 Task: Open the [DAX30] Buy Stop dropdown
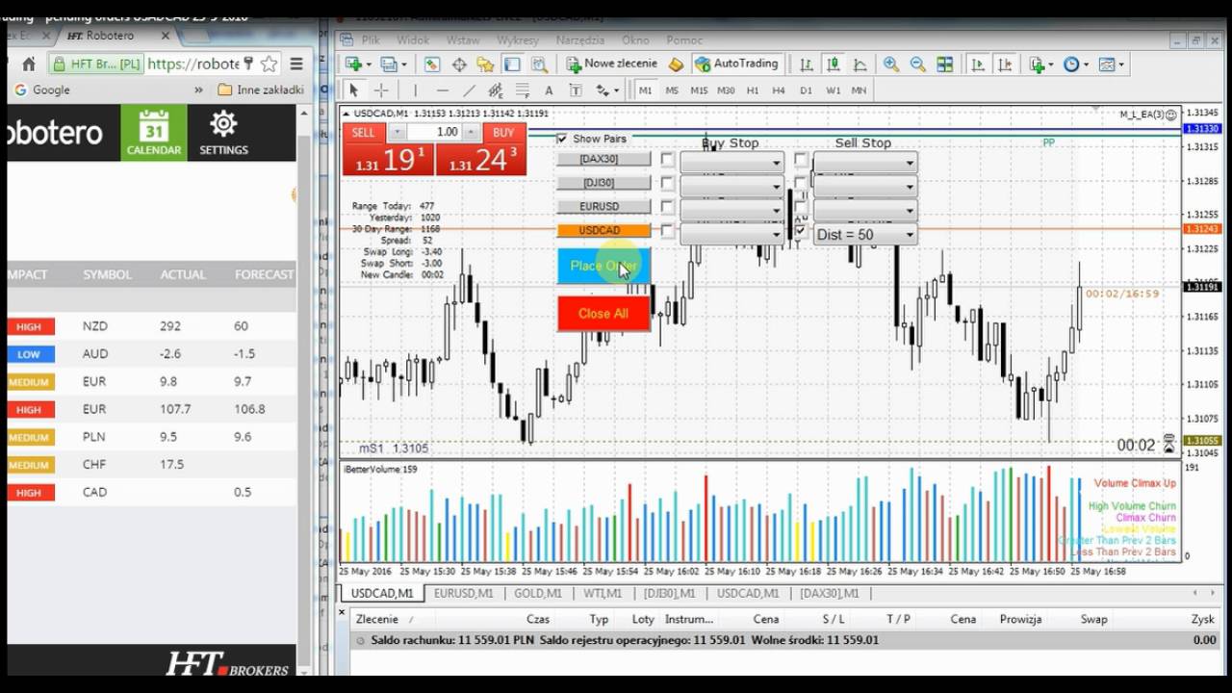coord(731,163)
